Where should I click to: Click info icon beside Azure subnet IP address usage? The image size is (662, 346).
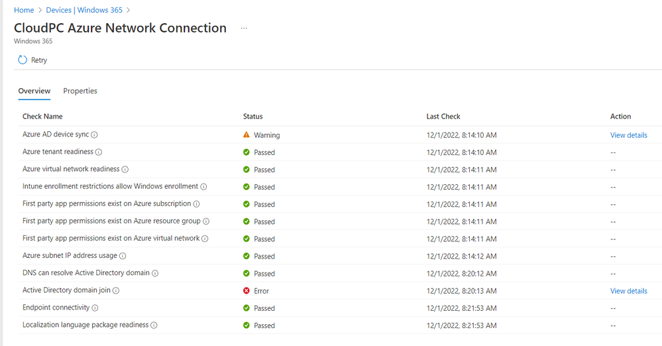(x=123, y=256)
